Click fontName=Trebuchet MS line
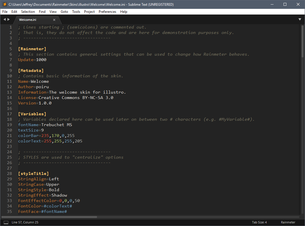 [45, 125]
